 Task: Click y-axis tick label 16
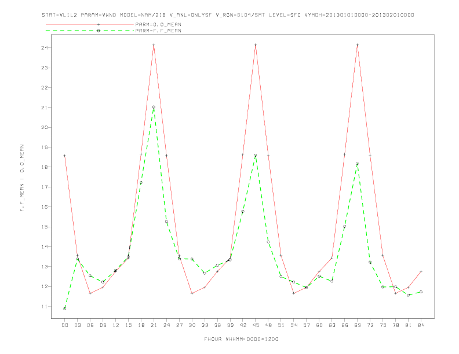pos(44,207)
